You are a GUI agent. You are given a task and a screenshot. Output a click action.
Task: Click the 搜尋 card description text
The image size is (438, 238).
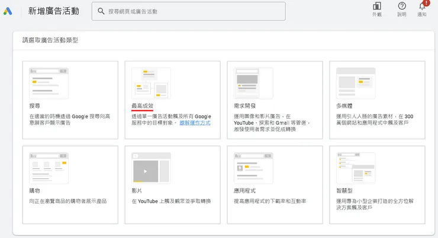(x=70, y=119)
